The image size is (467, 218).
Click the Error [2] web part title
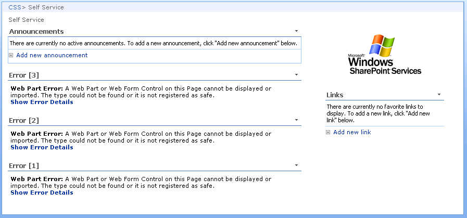(24, 121)
